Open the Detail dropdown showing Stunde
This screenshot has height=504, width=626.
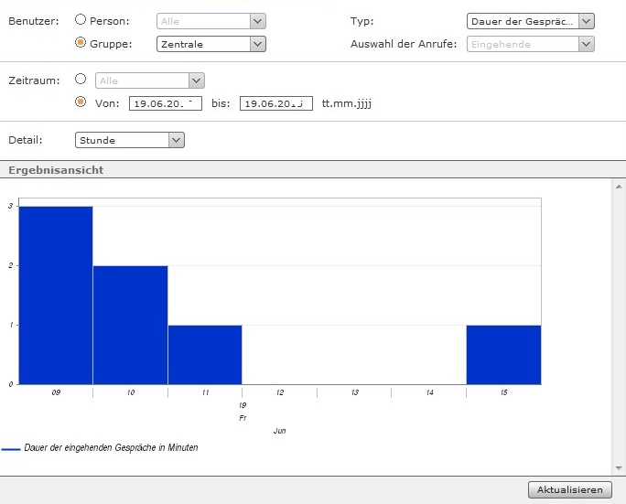coord(130,140)
